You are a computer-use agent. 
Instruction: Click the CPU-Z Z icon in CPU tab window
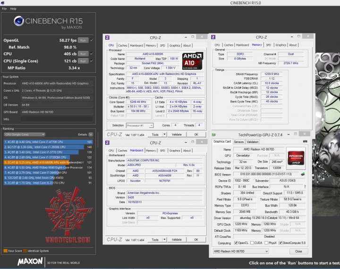point(107,37)
